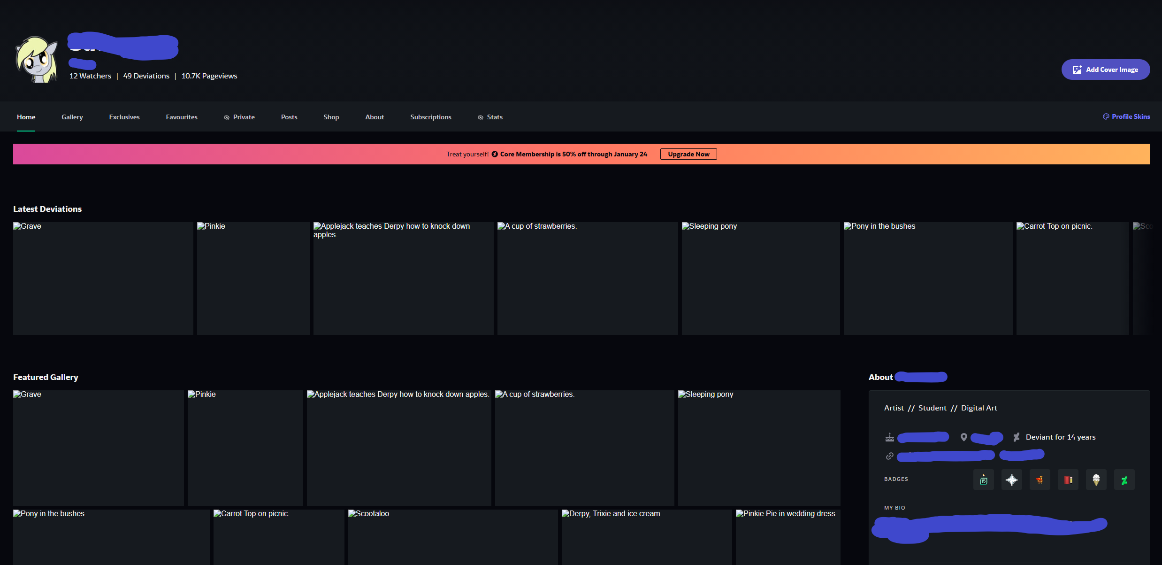Open Pinkie Pie in wedding dress thumbnail
The width and height of the screenshot is (1162, 565).
click(x=788, y=537)
